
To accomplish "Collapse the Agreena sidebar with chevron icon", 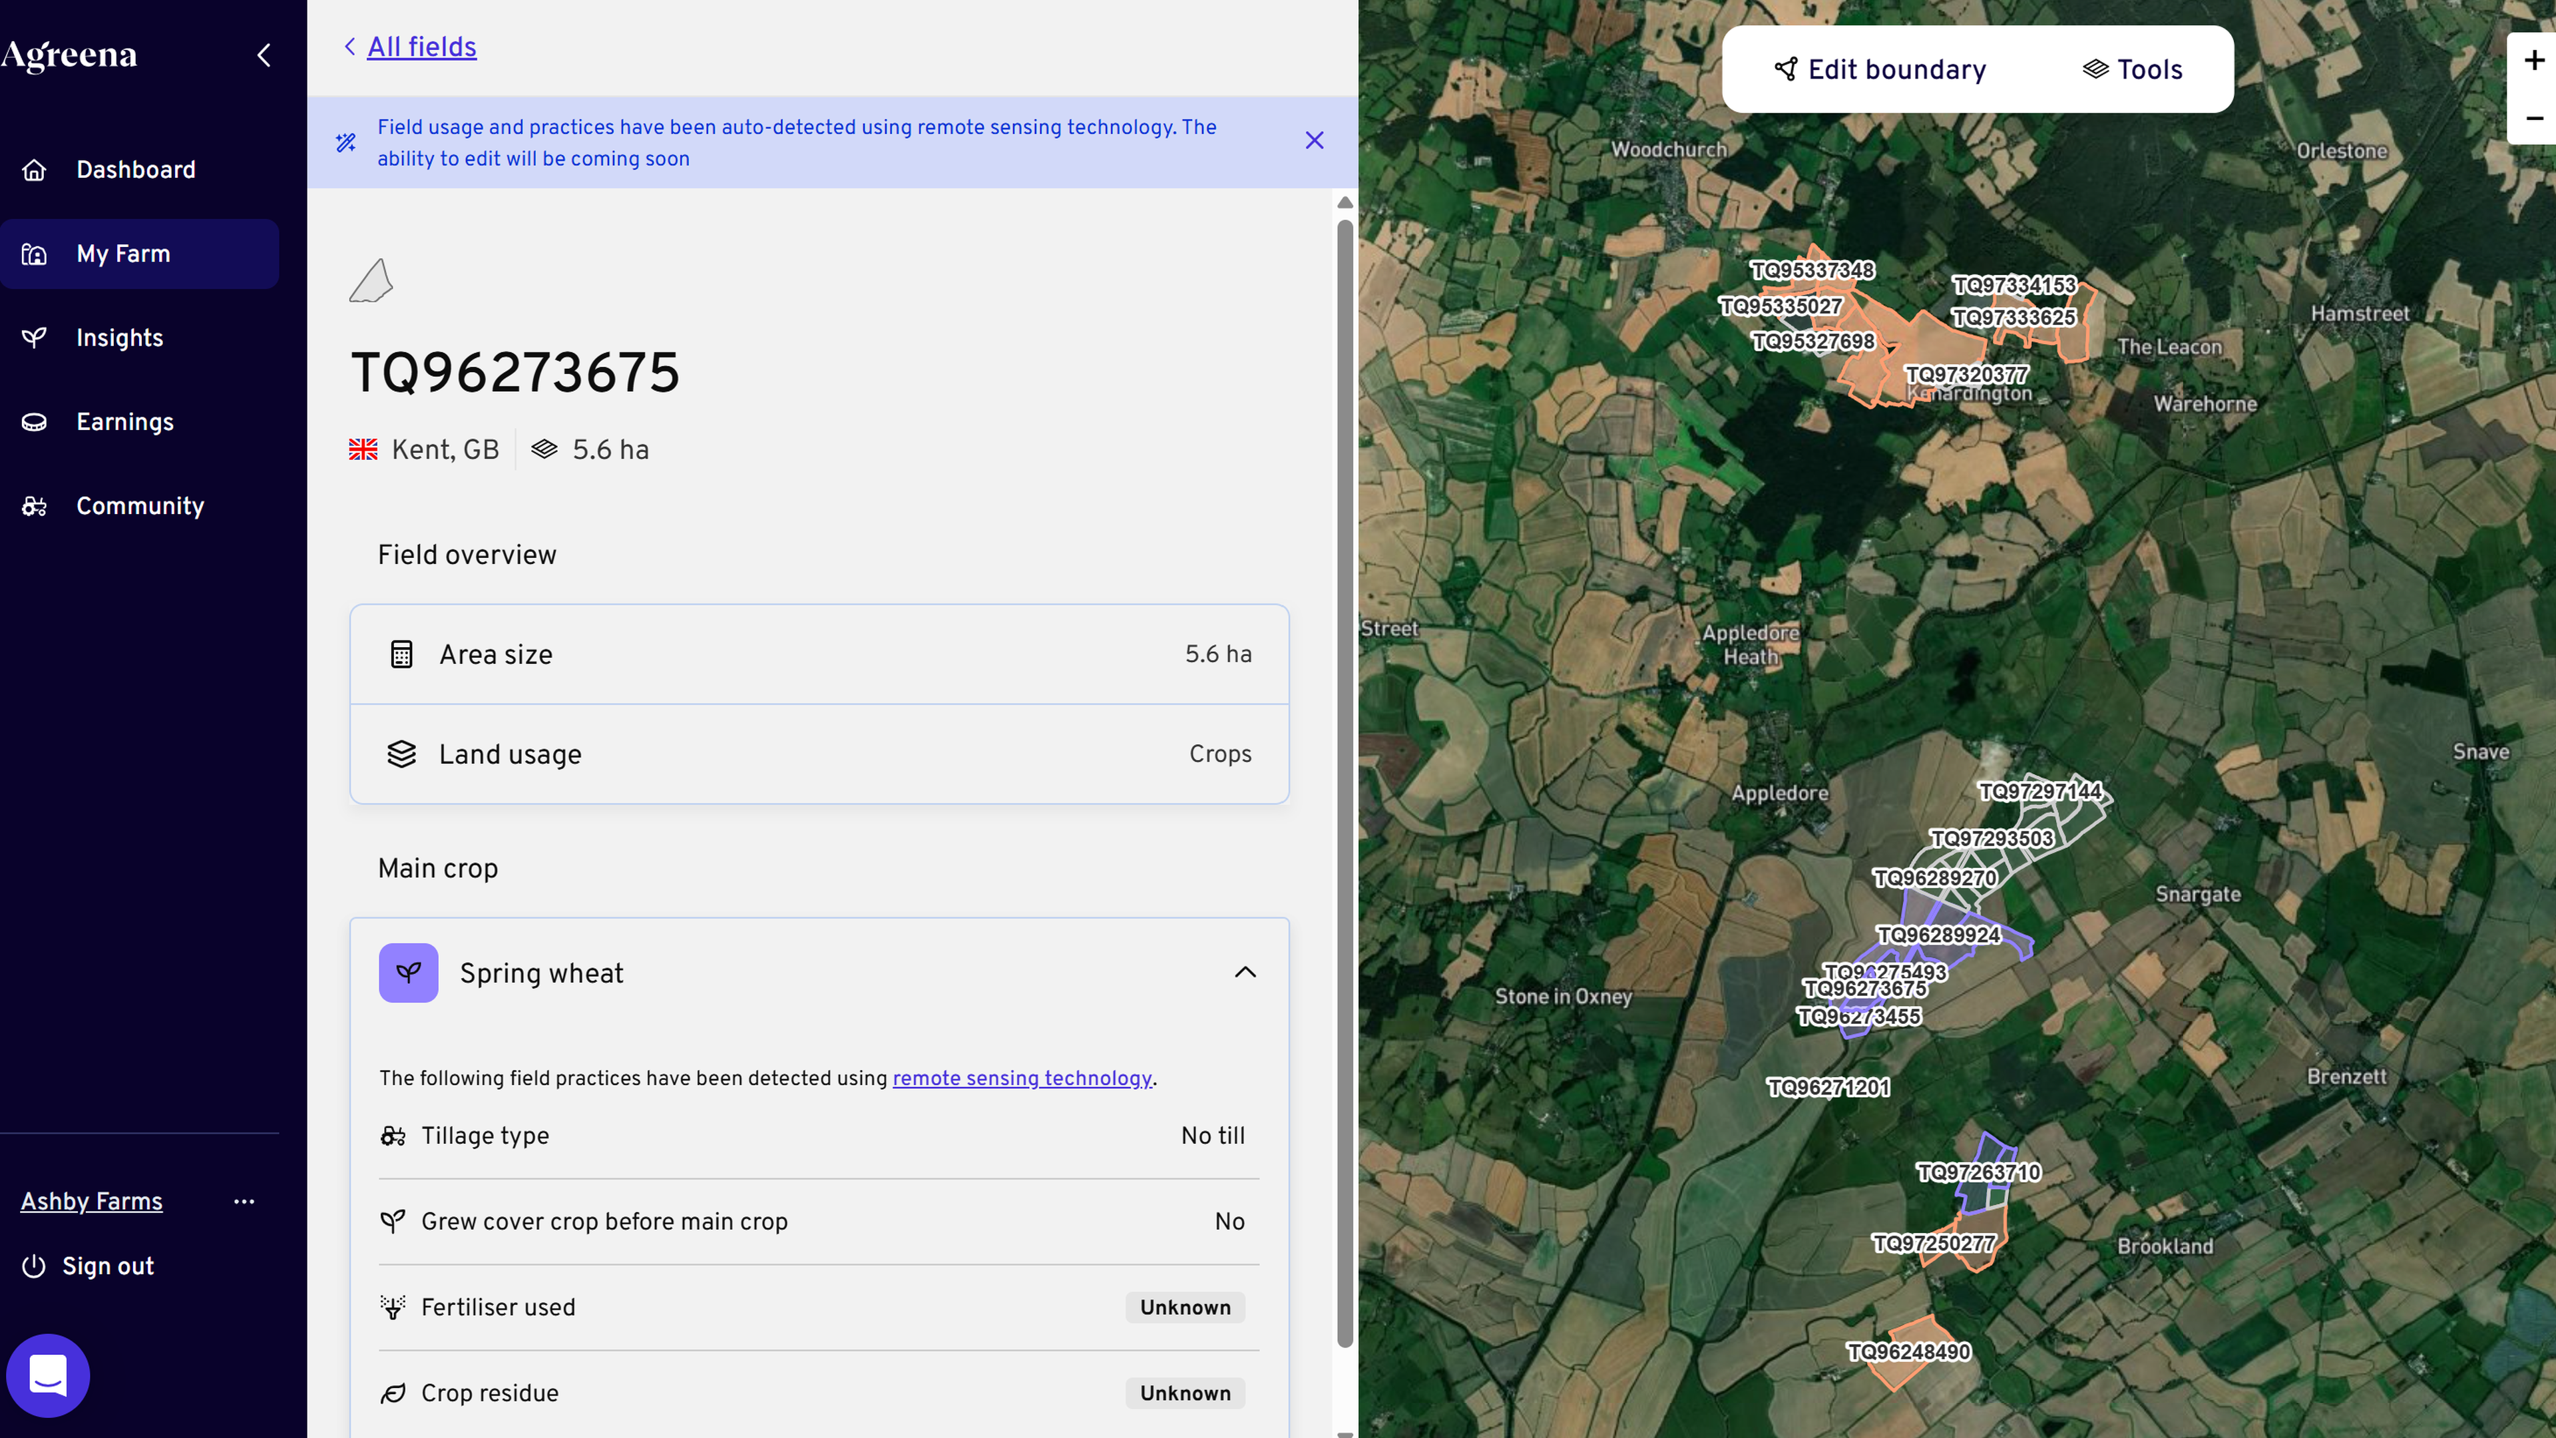I will coord(264,55).
